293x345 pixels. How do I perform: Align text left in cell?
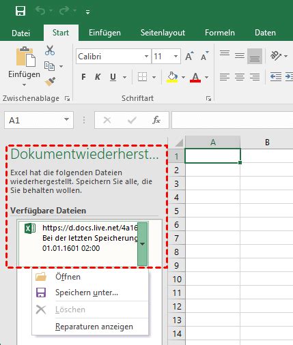click(x=225, y=77)
